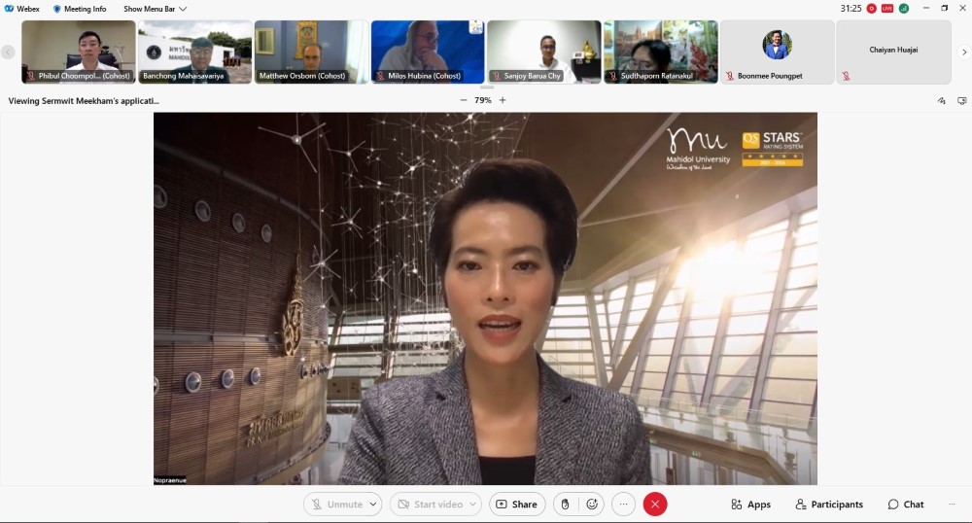972x523 pixels.
Task: Select Milos Hubina's video thumbnail
Action: click(427, 51)
